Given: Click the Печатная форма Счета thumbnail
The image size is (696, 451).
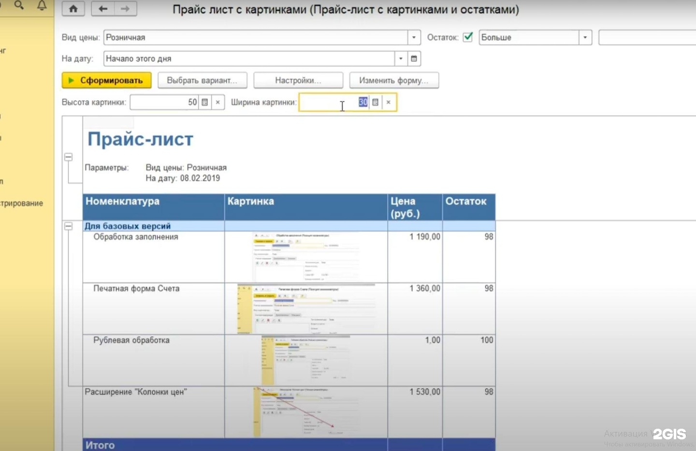Looking at the screenshot, I should click(x=306, y=309).
